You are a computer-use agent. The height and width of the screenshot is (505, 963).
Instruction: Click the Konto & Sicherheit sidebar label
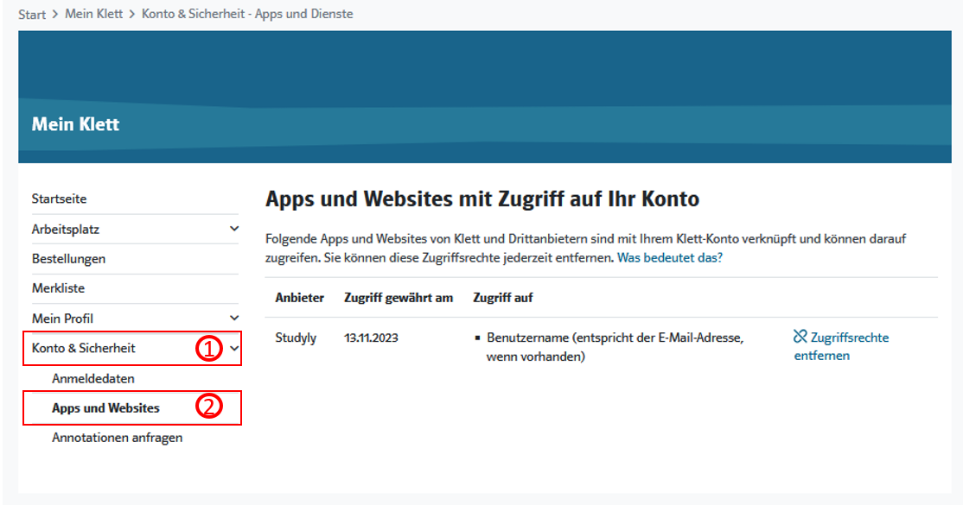pos(83,349)
